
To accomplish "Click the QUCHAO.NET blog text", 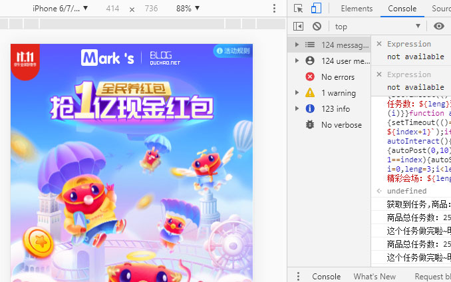I will point(165,63).
